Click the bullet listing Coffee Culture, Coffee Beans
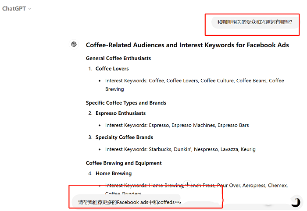The height and width of the screenshot is (211, 307). coord(194,85)
